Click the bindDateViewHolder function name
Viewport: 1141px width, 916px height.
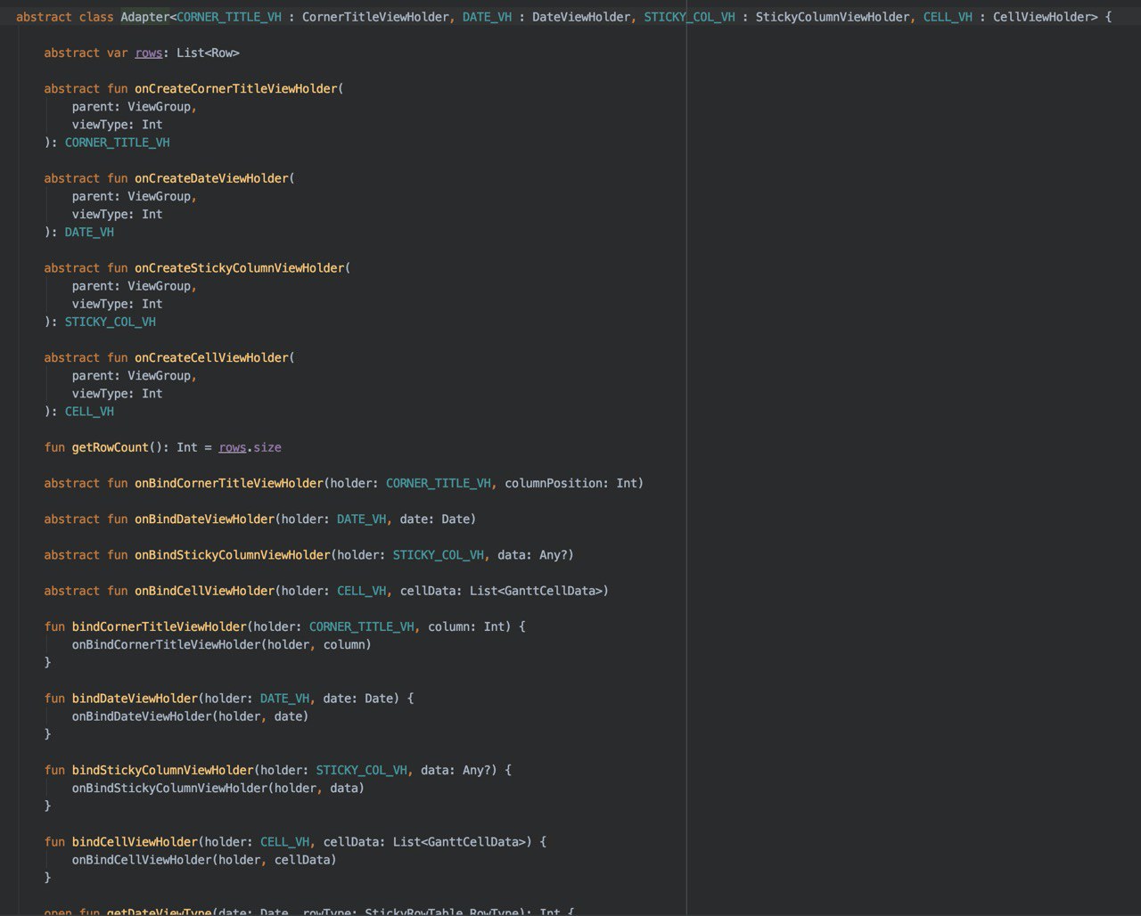tap(135, 699)
